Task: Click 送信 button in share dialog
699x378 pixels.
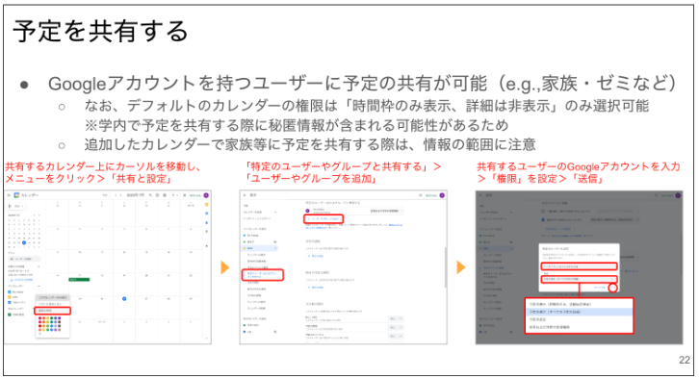Action: click(x=613, y=288)
